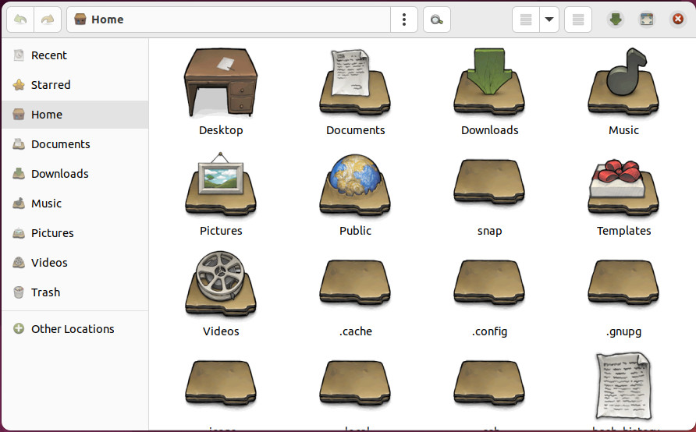Viewport: 696px width, 432px height.
Task: Select the snap folder icon
Action: pos(489,182)
